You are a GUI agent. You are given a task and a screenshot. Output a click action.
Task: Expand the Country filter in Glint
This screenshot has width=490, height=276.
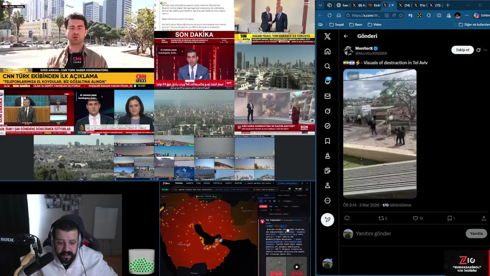pos(263,210)
